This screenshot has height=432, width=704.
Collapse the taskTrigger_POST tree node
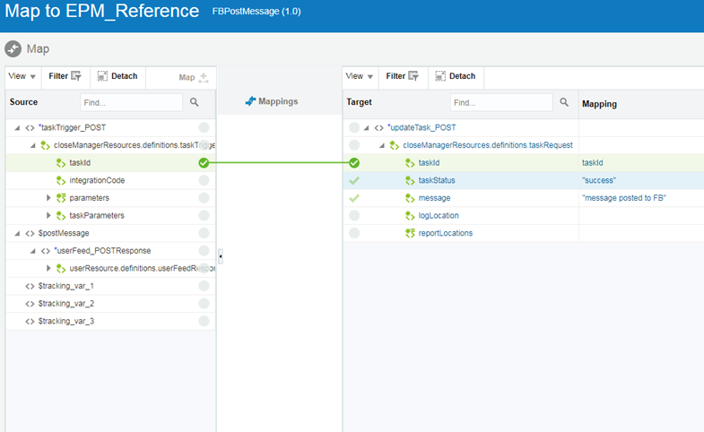[17, 128]
